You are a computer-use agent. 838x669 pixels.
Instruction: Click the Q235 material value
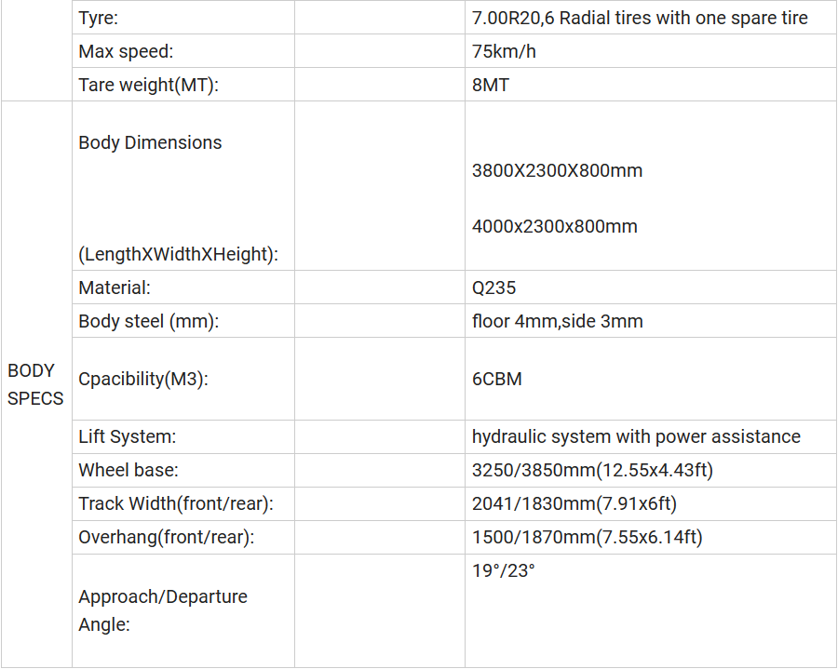pyautogui.click(x=493, y=288)
